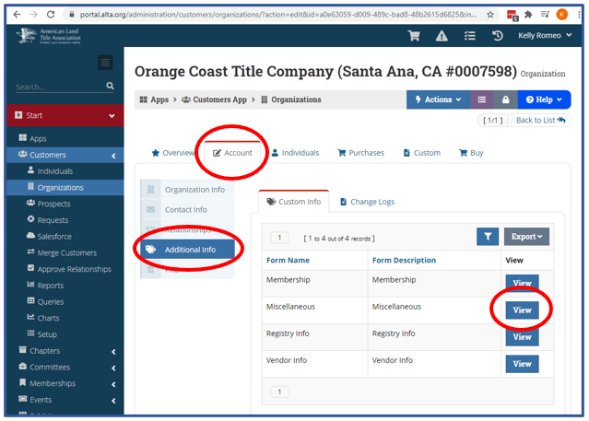Open Individuals in the sidebar
This screenshot has width=589, height=421.
pyautogui.click(x=54, y=171)
